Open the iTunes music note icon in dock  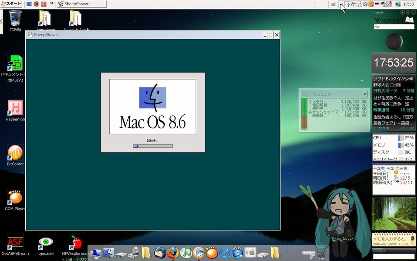[186, 253]
